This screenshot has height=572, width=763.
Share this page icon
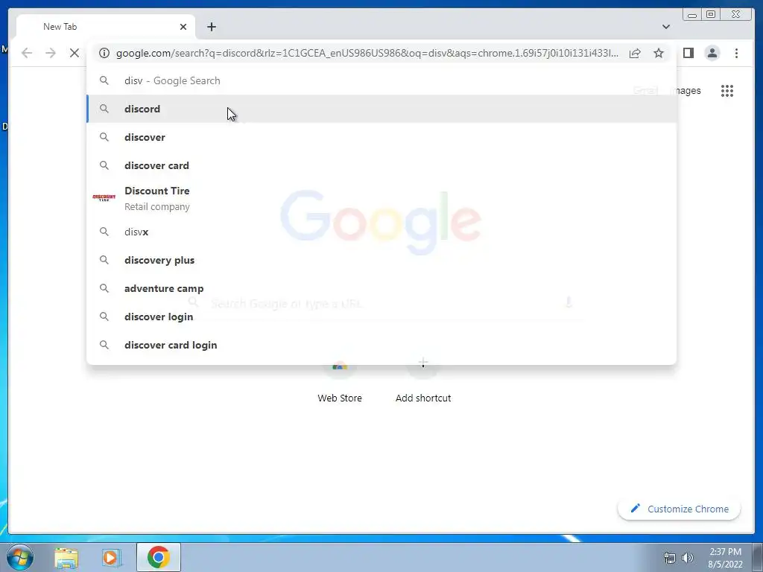[635, 53]
